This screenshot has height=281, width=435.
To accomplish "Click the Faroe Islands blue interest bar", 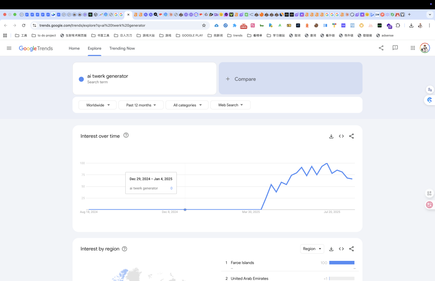I will [342, 263].
